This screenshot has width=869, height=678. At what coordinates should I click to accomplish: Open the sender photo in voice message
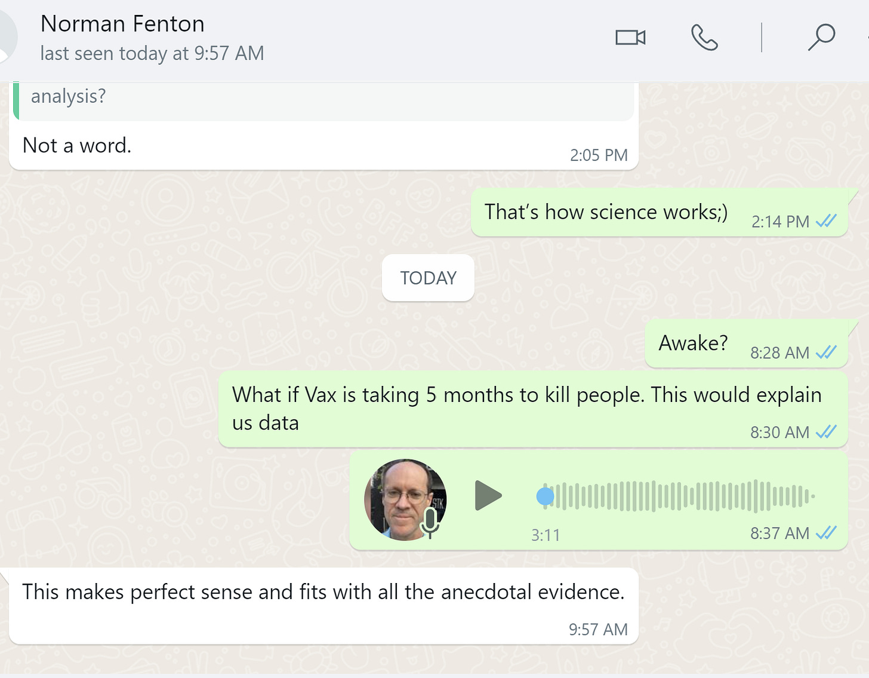tap(401, 496)
